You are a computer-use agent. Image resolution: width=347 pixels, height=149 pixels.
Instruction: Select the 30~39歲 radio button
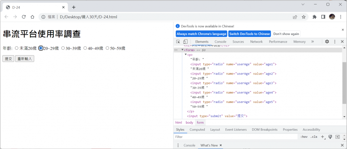(63, 48)
